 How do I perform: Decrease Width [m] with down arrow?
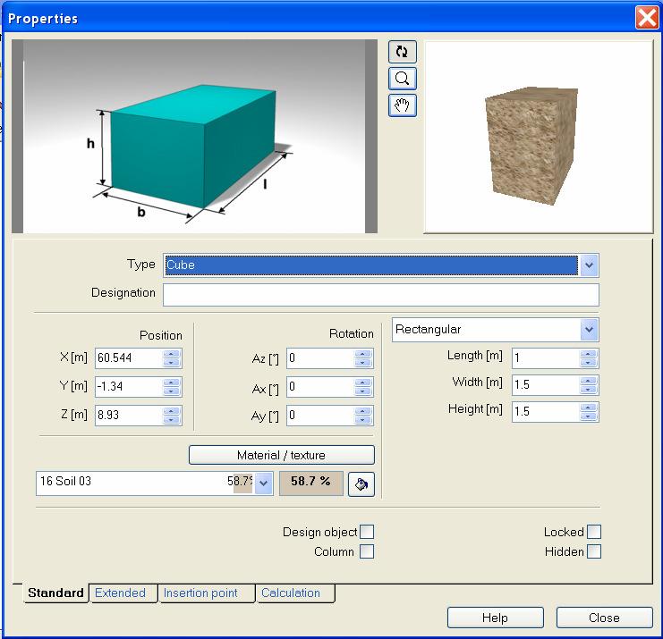[589, 390]
